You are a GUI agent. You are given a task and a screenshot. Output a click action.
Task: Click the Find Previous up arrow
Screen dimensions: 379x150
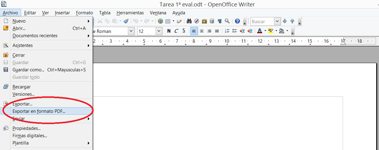292,21
